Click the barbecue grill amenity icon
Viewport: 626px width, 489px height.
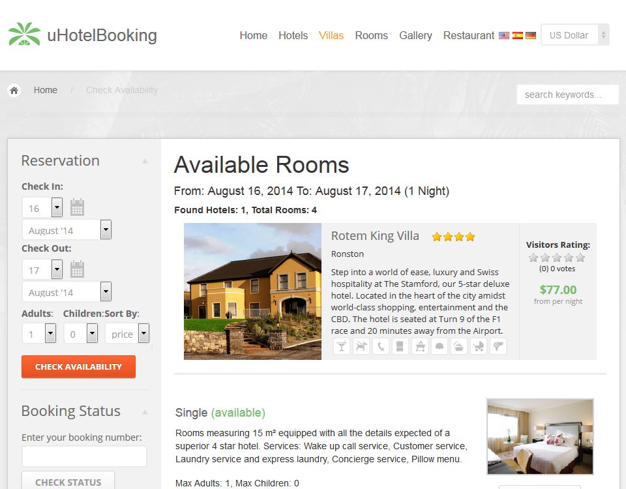[x=419, y=346]
